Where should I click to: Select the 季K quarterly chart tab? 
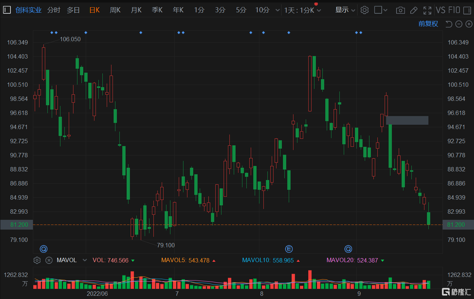coord(157,10)
